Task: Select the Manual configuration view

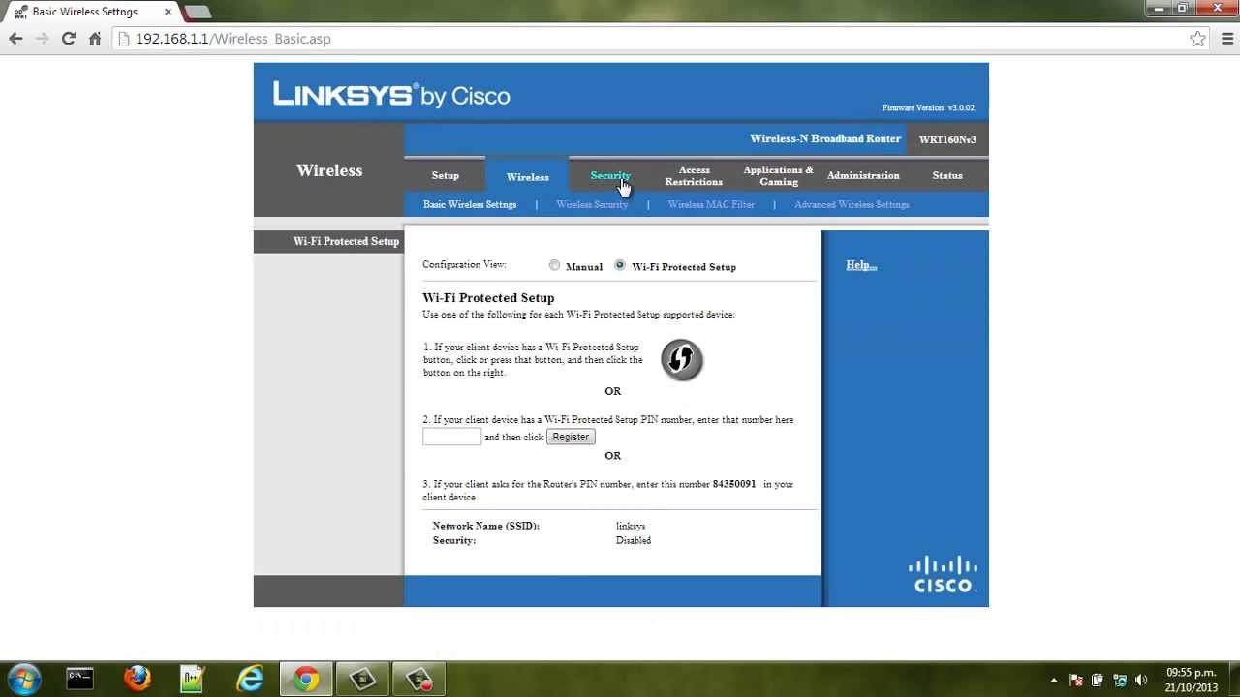Action: coord(554,265)
